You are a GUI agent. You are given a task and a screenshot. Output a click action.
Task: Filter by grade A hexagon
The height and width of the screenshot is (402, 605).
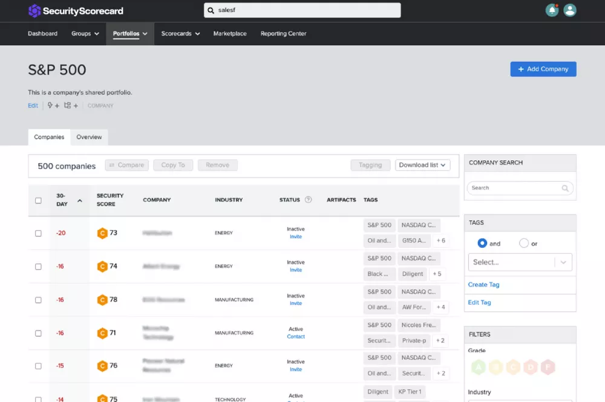(479, 368)
